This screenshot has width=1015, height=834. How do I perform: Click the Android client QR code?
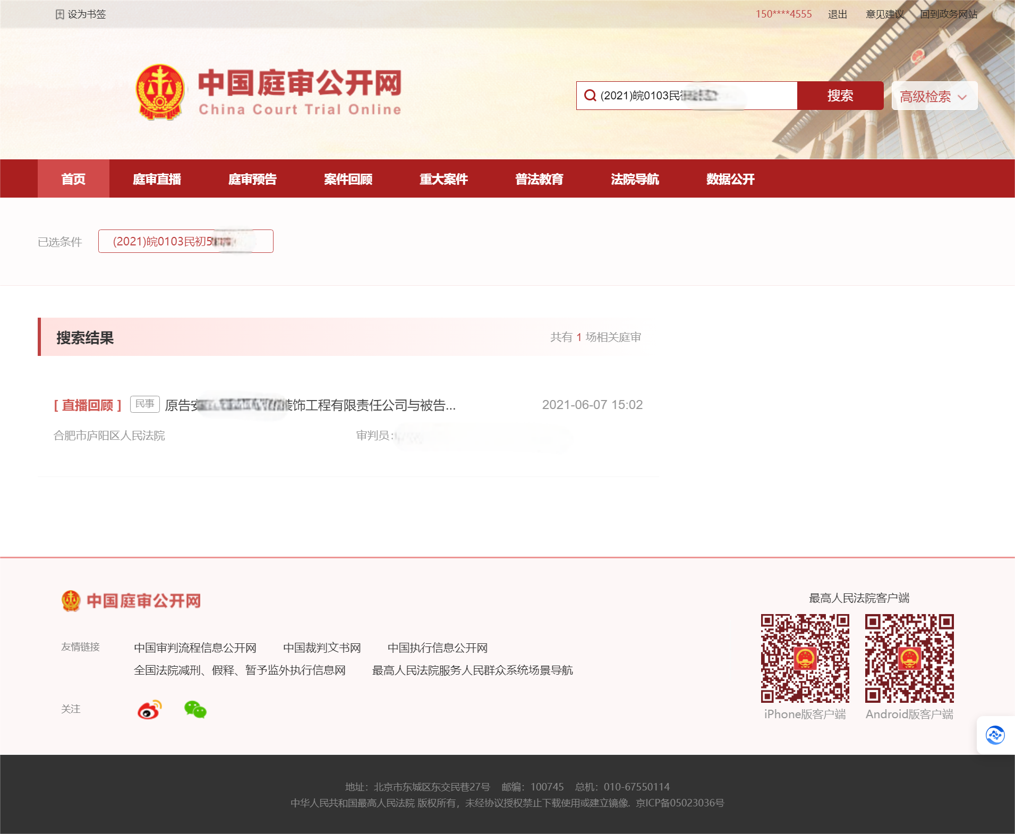tap(909, 659)
